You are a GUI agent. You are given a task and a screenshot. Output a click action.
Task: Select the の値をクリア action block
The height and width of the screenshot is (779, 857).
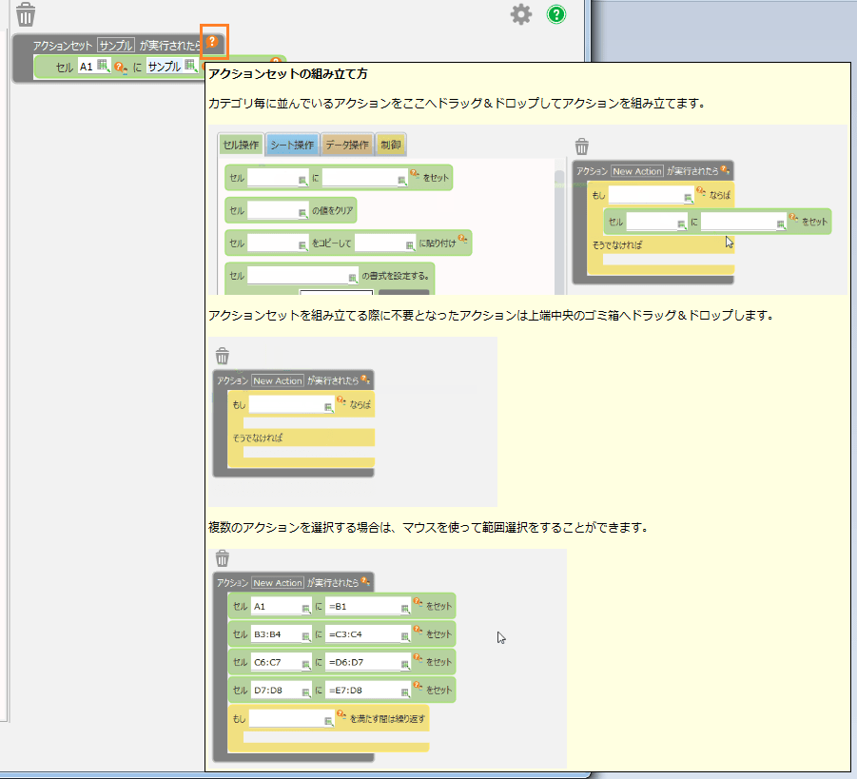point(334,210)
